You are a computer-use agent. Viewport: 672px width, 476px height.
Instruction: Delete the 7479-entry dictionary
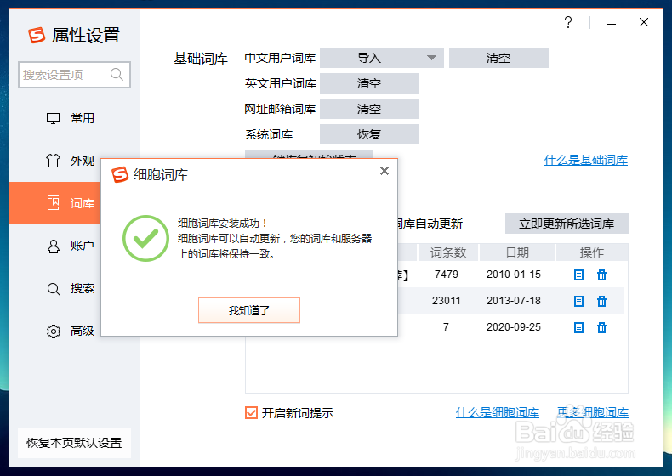click(x=601, y=275)
